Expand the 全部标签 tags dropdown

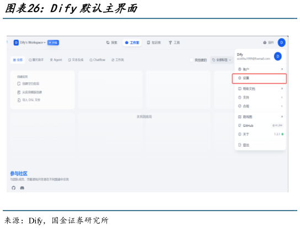click(222, 60)
